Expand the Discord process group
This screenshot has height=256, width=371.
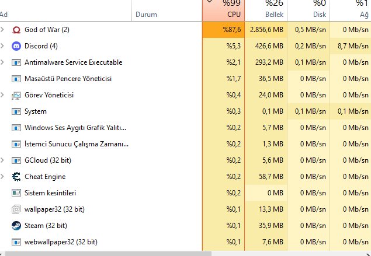4,46
